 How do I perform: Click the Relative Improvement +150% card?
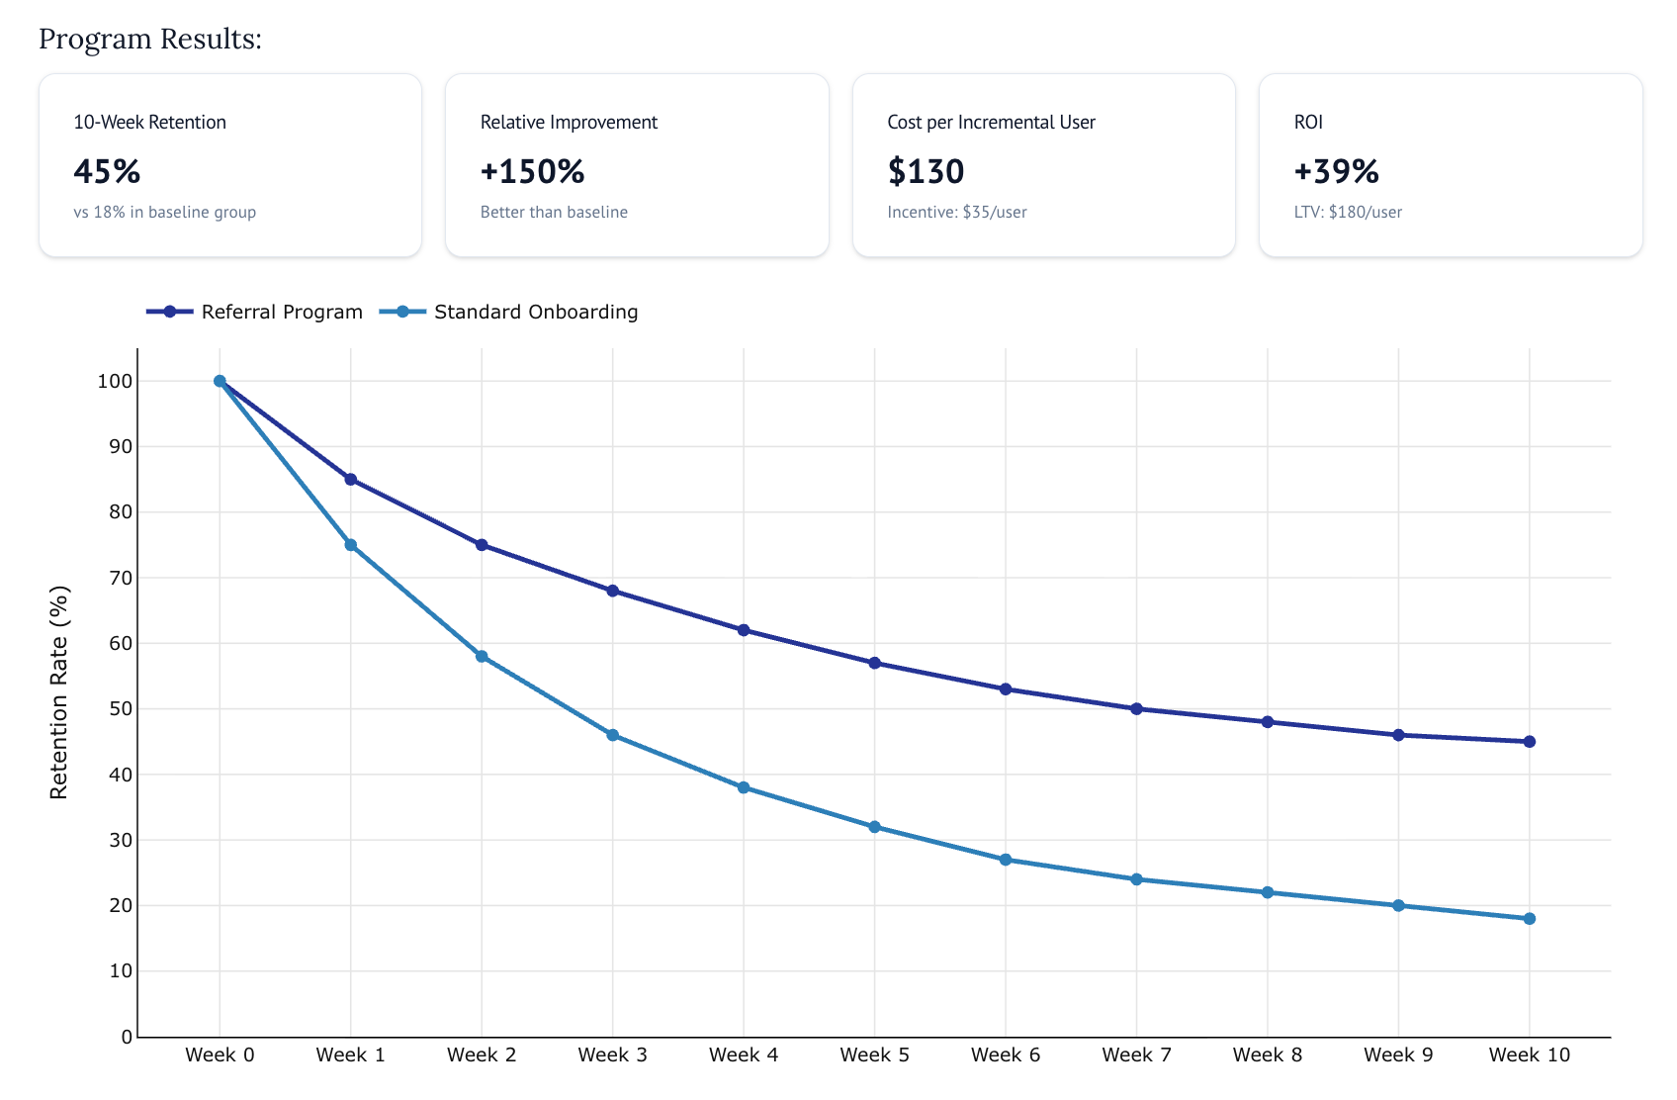click(x=637, y=165)
